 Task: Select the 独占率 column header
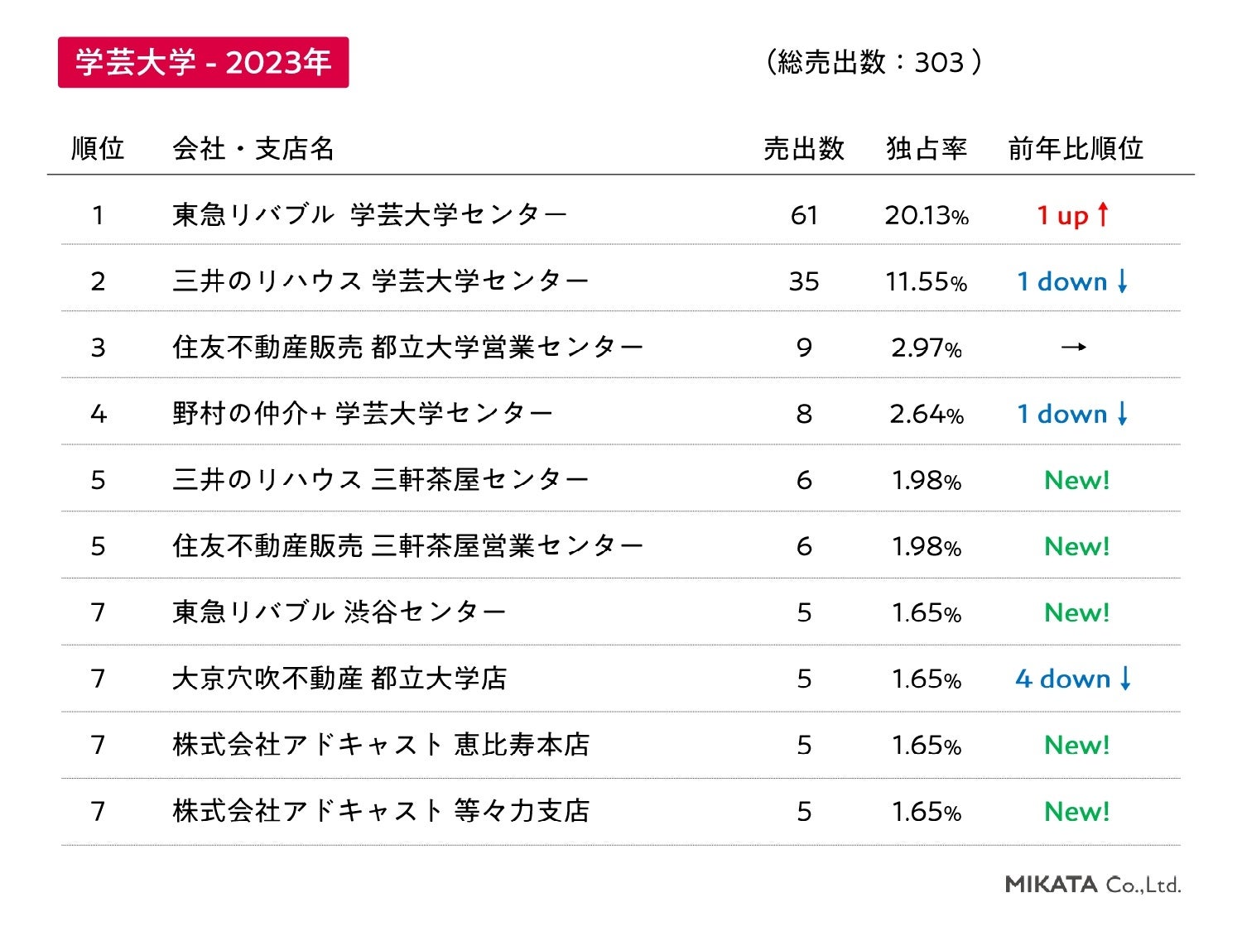click(926, 149)
